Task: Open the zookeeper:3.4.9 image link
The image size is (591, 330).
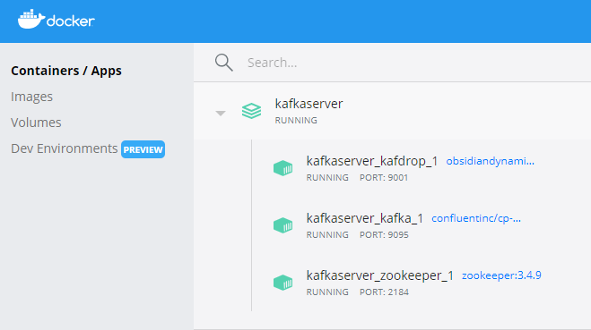Action: (501, 275)
